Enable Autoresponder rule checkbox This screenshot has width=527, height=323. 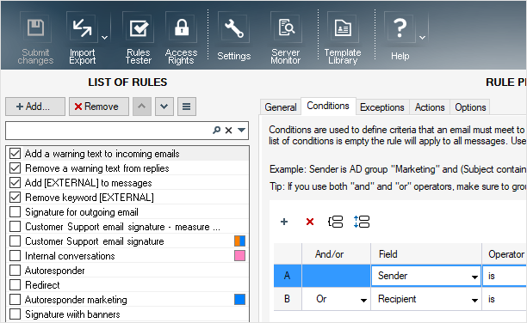click(15, 271)
